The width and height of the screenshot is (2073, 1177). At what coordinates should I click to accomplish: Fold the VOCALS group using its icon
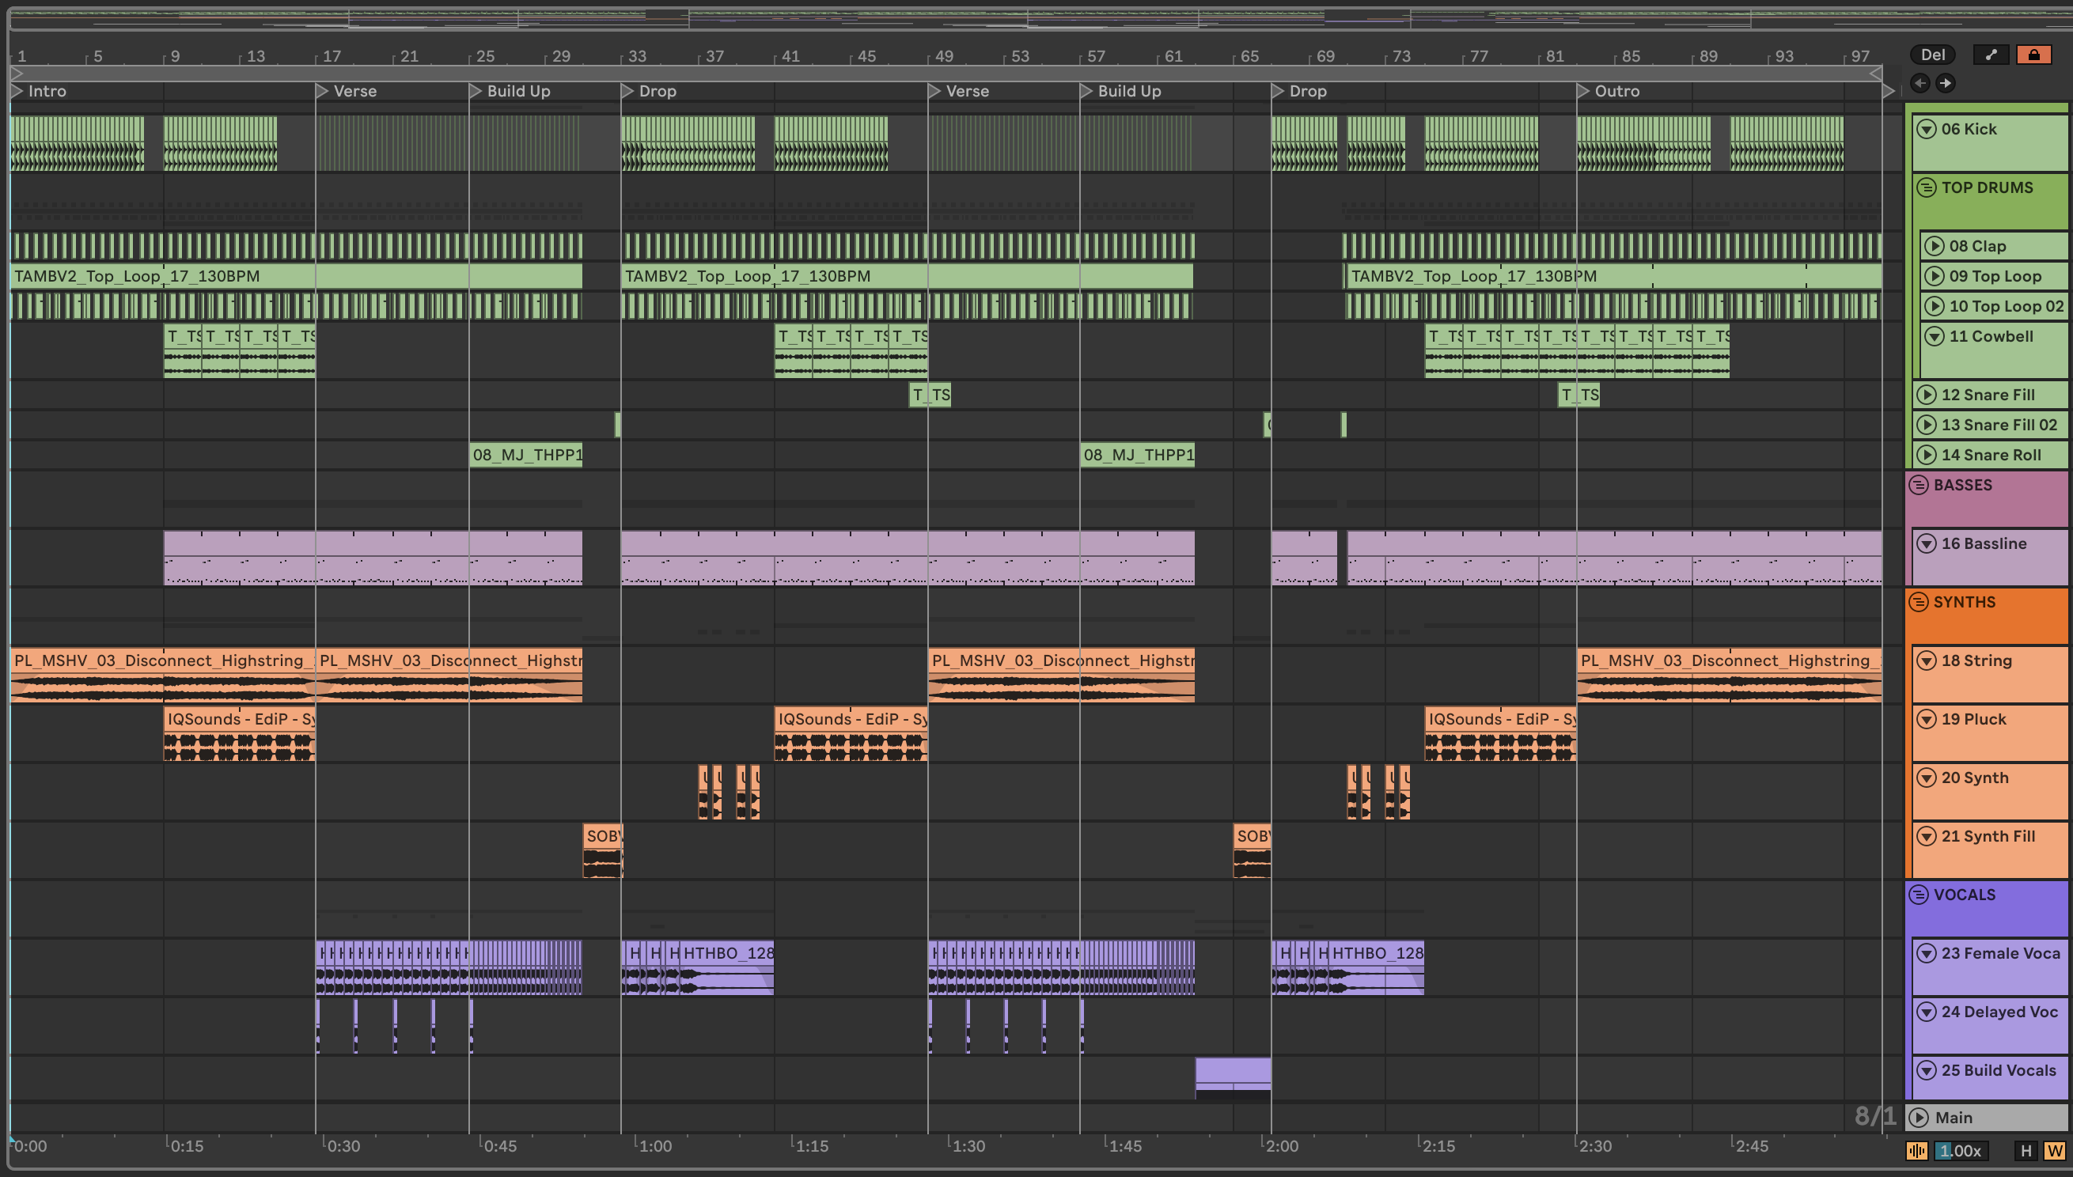(x=1919, y=895)
